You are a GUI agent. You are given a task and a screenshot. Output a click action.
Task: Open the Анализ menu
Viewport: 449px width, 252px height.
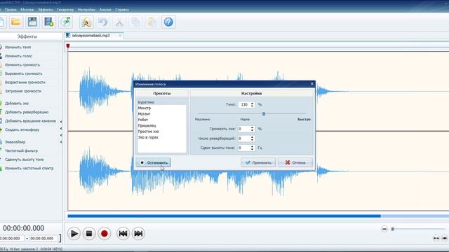(x=105, y=10)
